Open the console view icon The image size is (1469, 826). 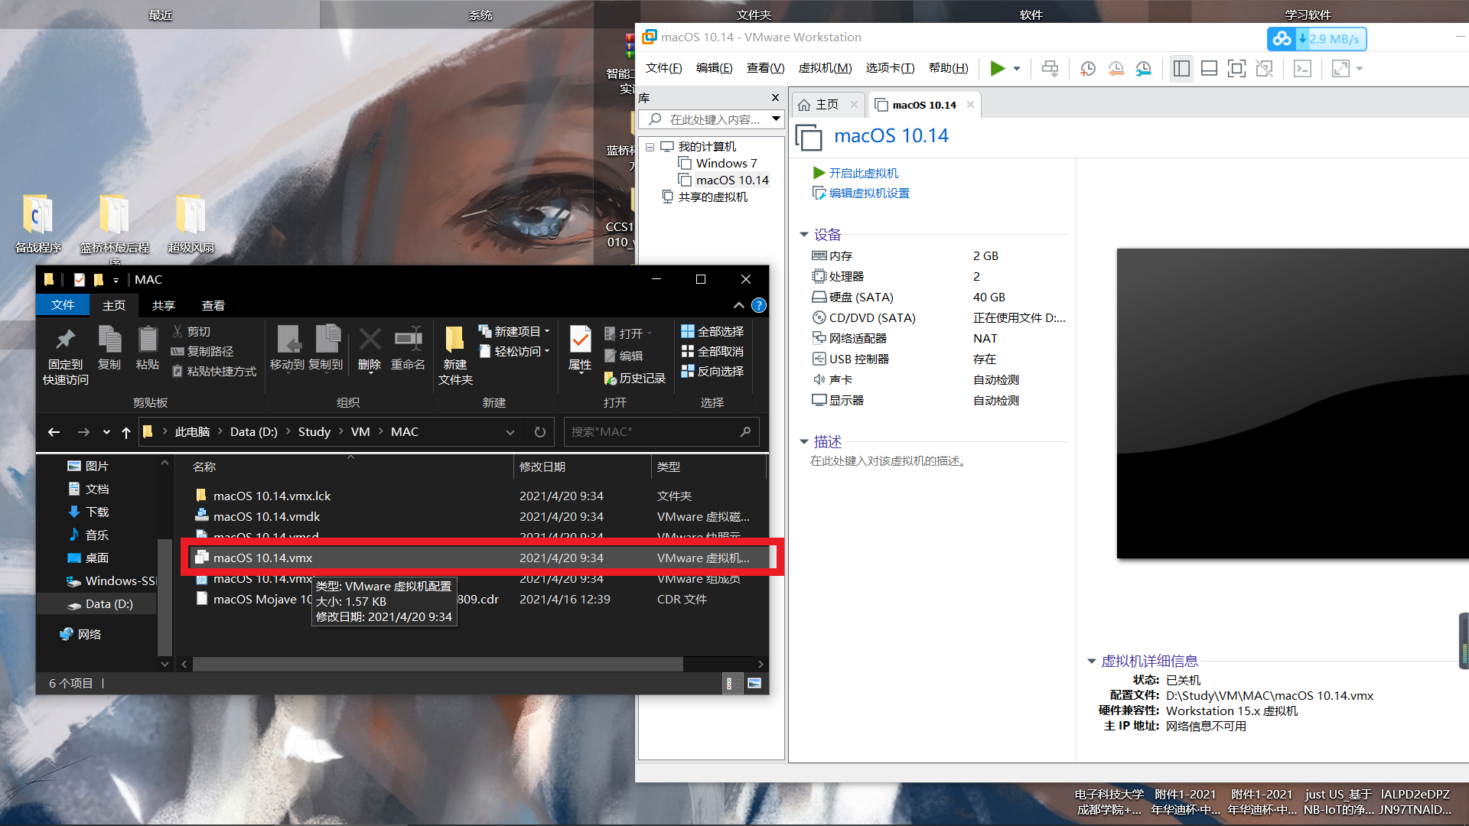coord(1302,69)
